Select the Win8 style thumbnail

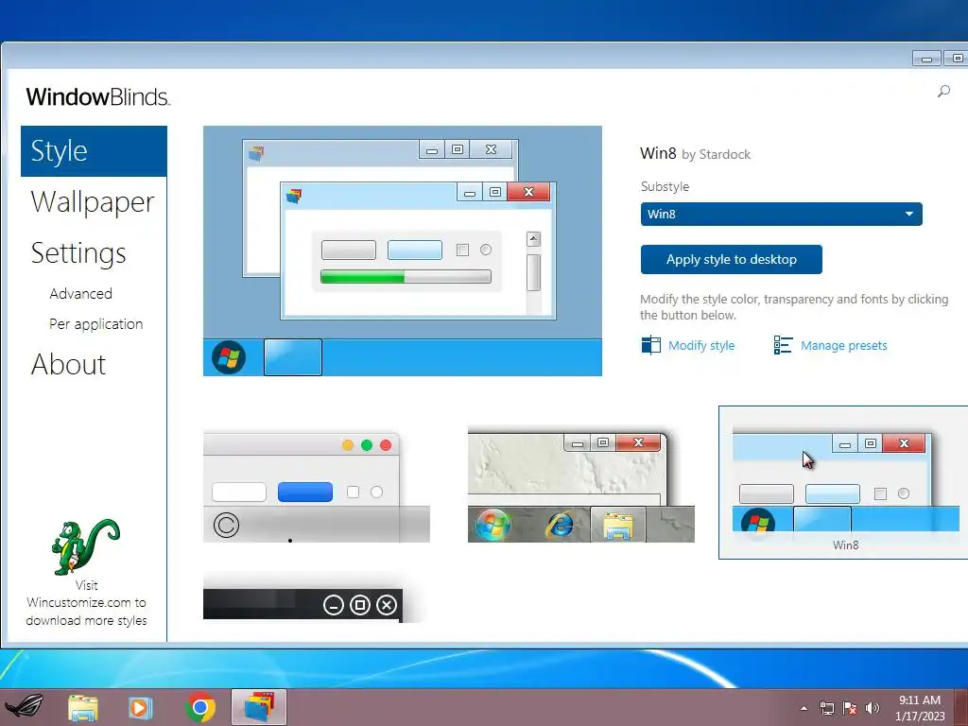point(843,483)
